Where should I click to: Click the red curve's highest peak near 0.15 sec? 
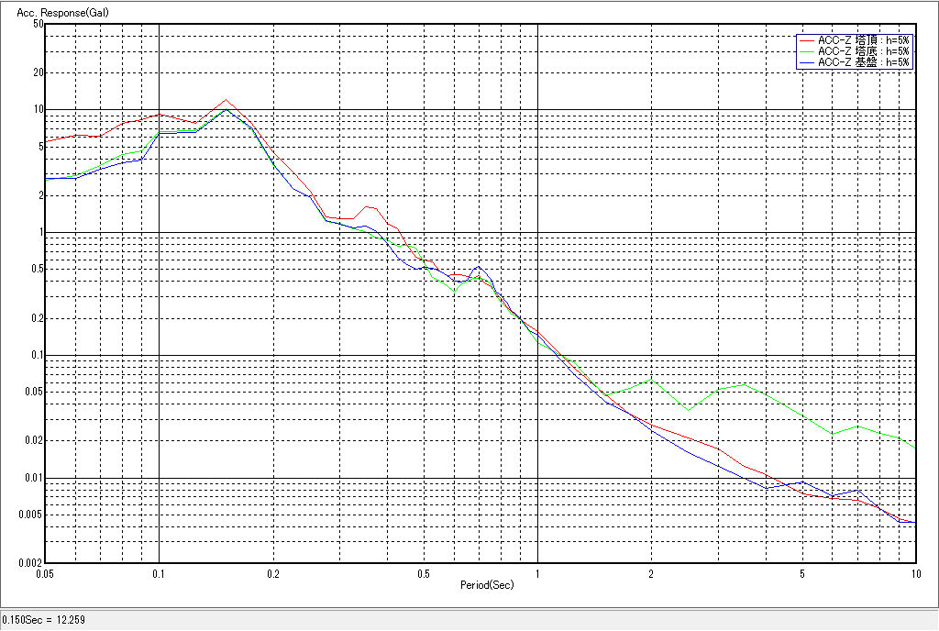point(226,100)
